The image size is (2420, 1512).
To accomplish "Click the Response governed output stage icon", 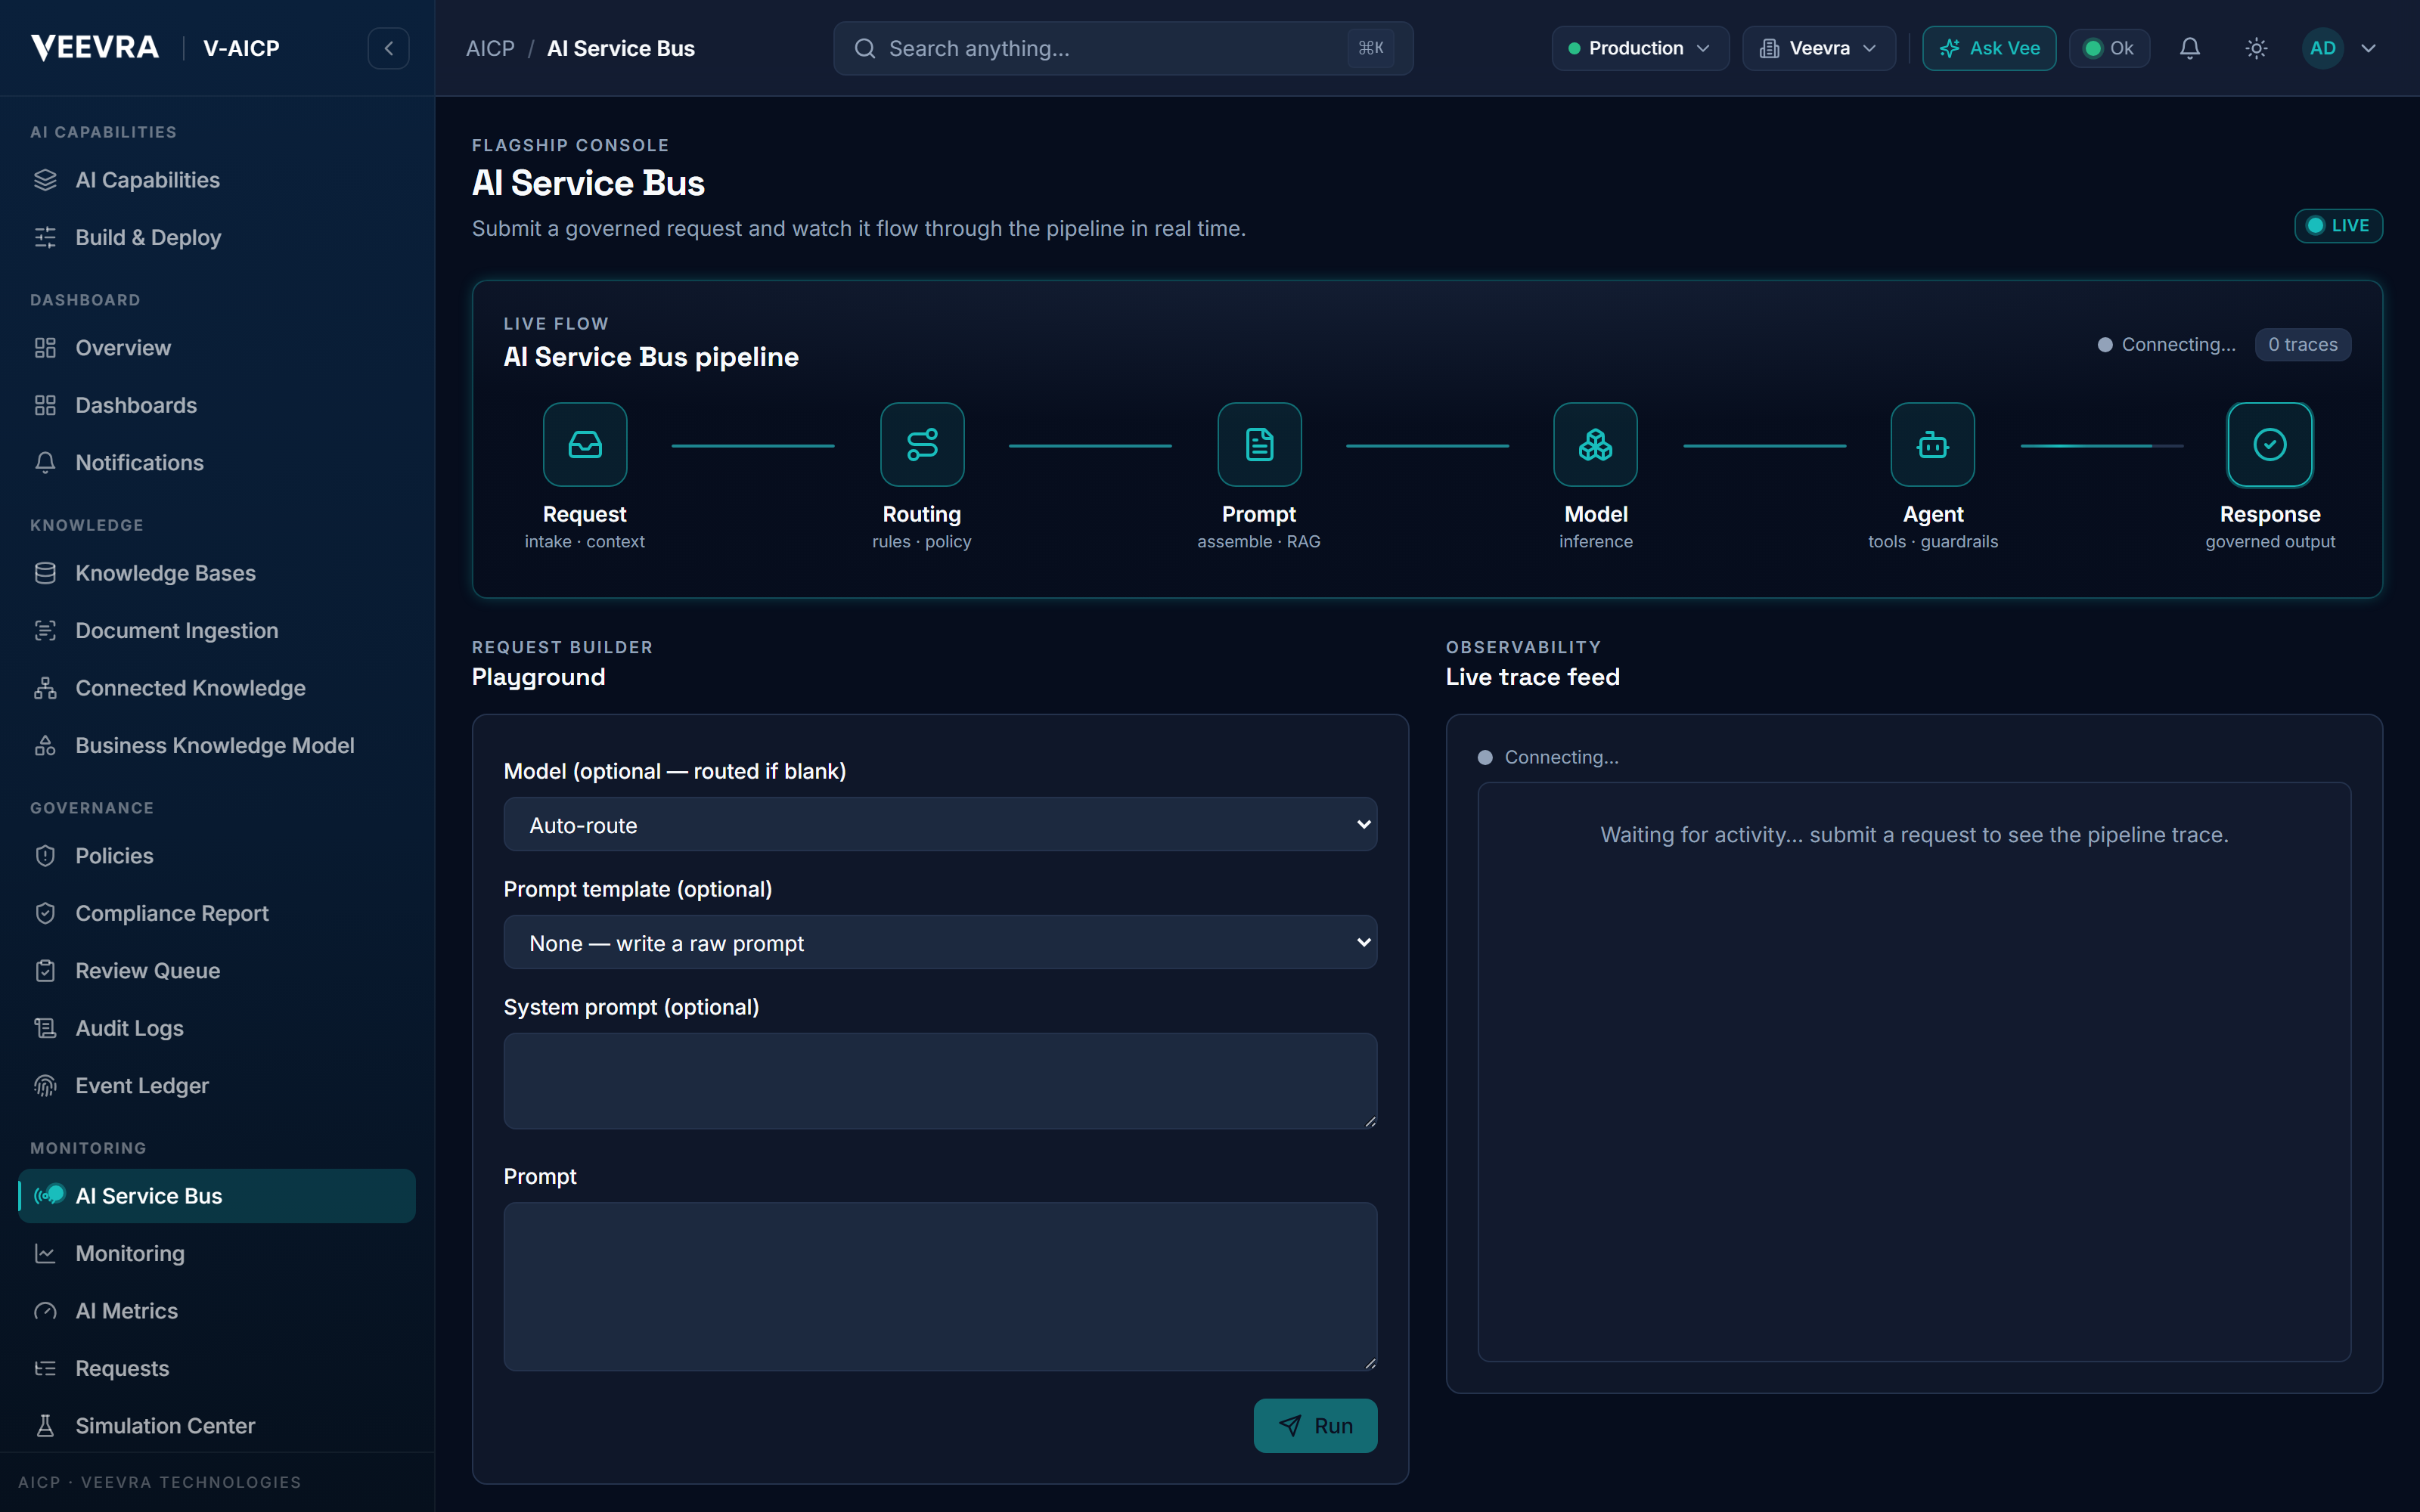I will point(2270,444).
